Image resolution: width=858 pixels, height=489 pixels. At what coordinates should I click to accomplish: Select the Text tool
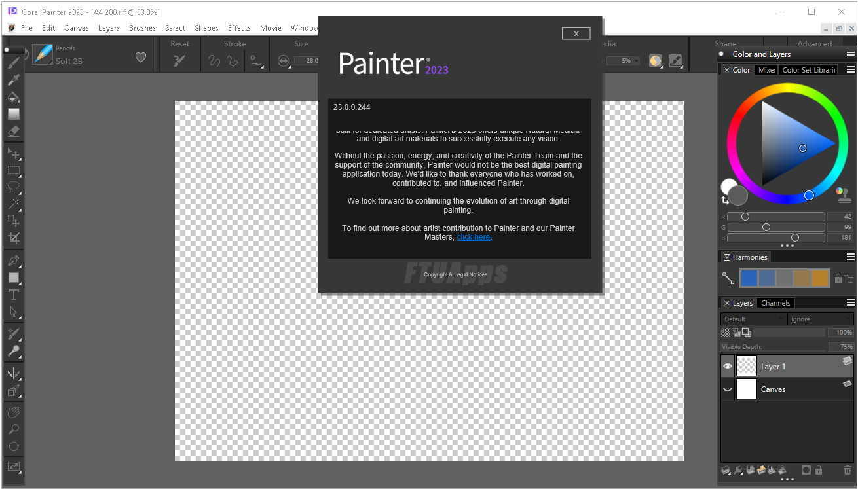[13, 295]
